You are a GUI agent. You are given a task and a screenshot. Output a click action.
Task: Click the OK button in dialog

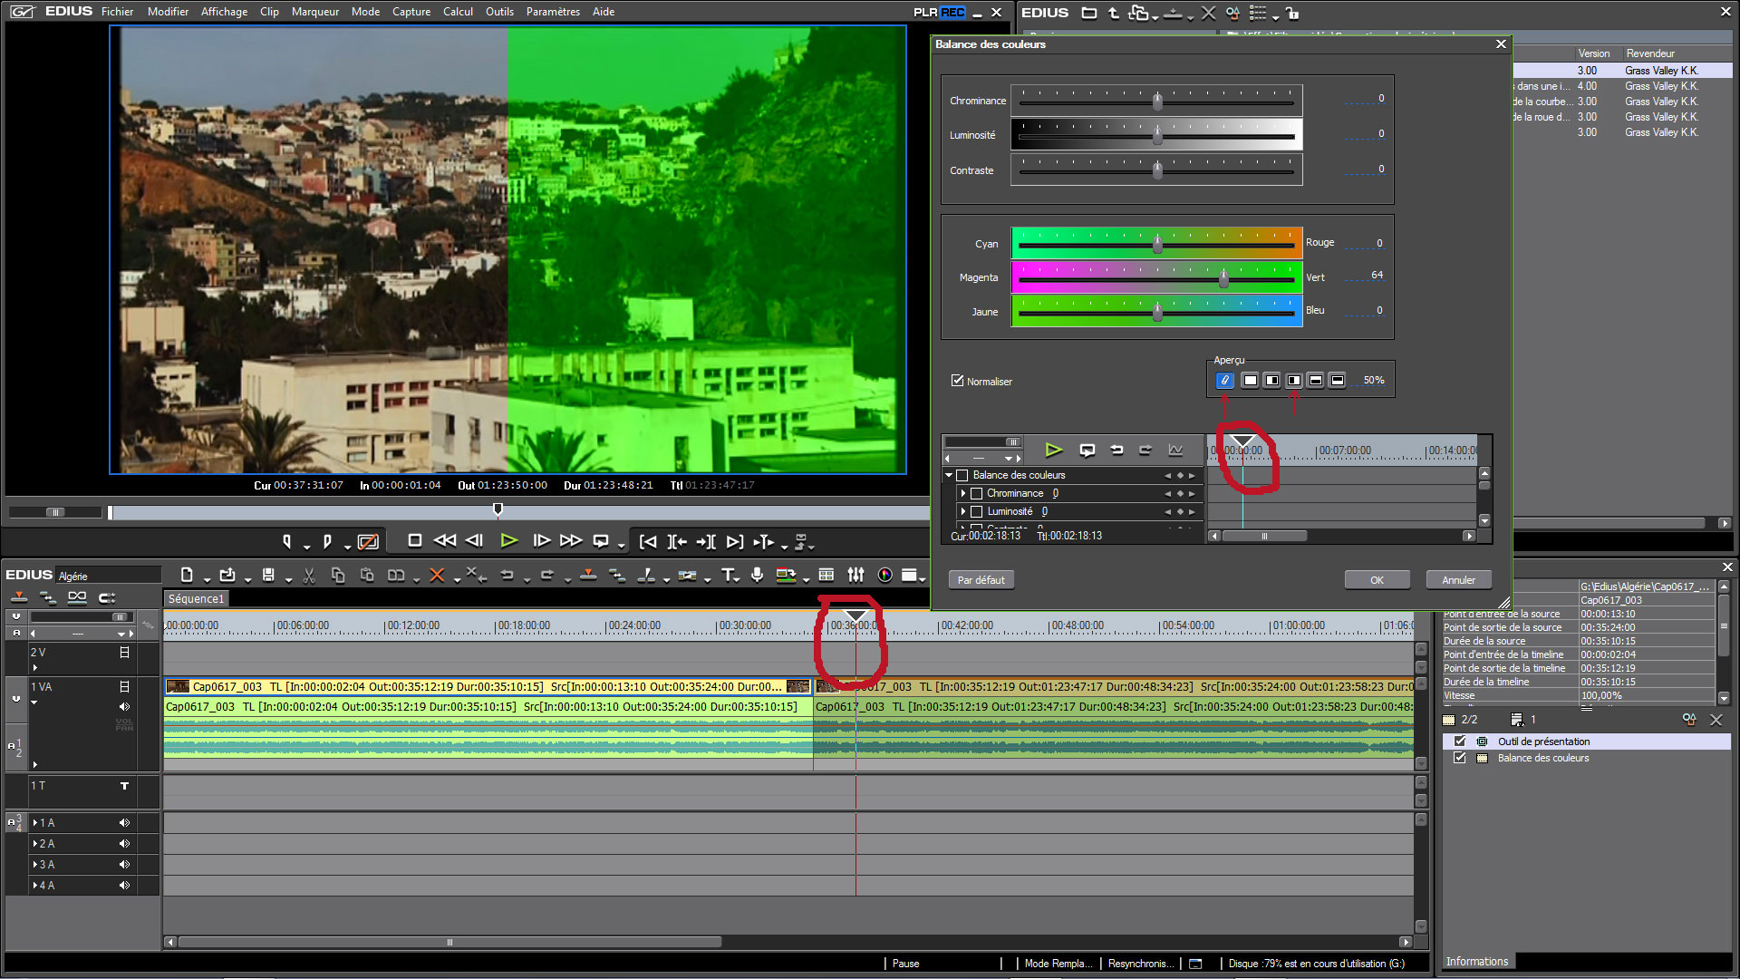pyautogui.click(x=1377, y=580)
